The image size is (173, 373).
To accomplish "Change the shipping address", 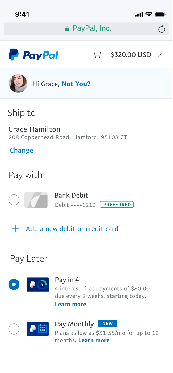I will (x=22, y=150).
